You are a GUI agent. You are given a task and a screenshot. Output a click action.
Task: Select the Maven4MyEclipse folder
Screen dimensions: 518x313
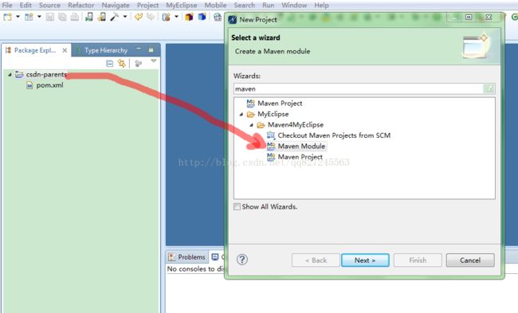[296, 125]
